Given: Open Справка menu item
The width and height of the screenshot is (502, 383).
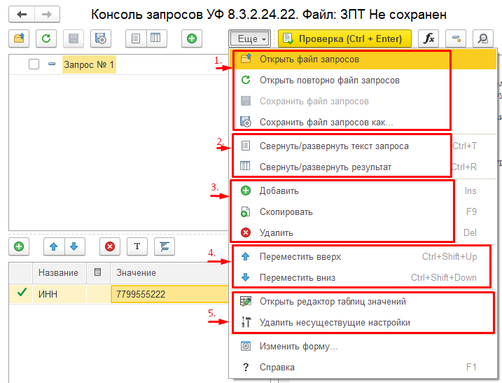Looking at the screenshot, I should click(x=363, y=367).
